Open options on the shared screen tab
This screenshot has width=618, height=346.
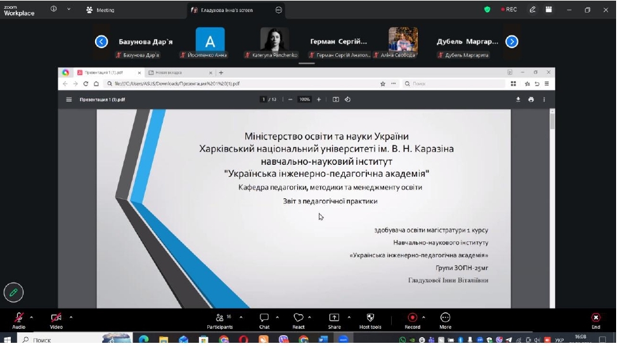(x=279, y=10)
